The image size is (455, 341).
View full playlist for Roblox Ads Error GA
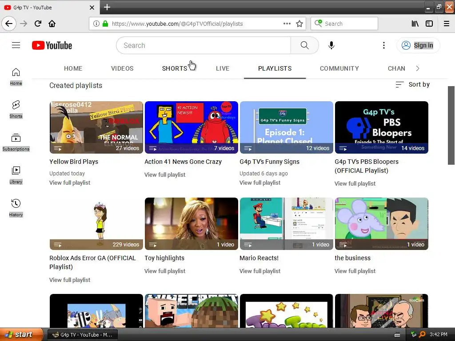pos(70,280)
